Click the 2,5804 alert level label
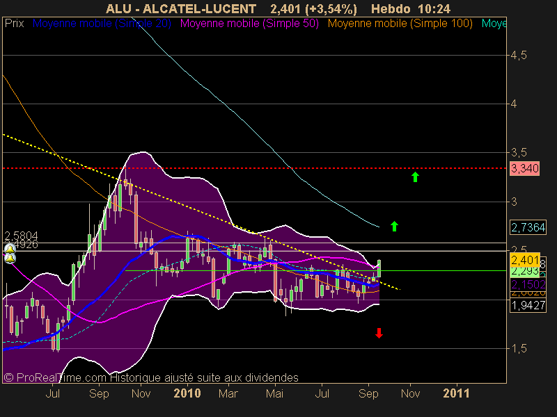The width and height of the screenshot is (557, 417). (21, 236)
